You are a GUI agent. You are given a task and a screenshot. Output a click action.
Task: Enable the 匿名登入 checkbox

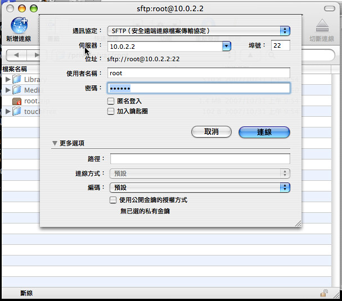click(x=111, y=101)
